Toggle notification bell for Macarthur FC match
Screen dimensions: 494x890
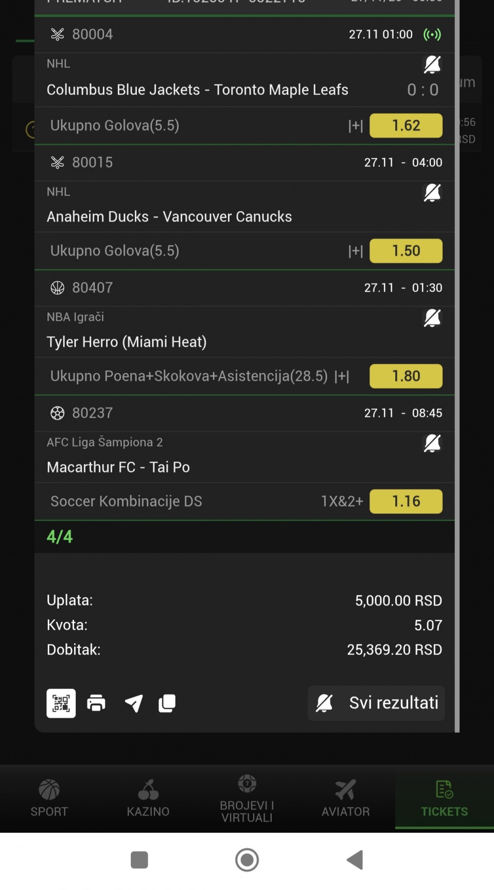pos(432,443)
